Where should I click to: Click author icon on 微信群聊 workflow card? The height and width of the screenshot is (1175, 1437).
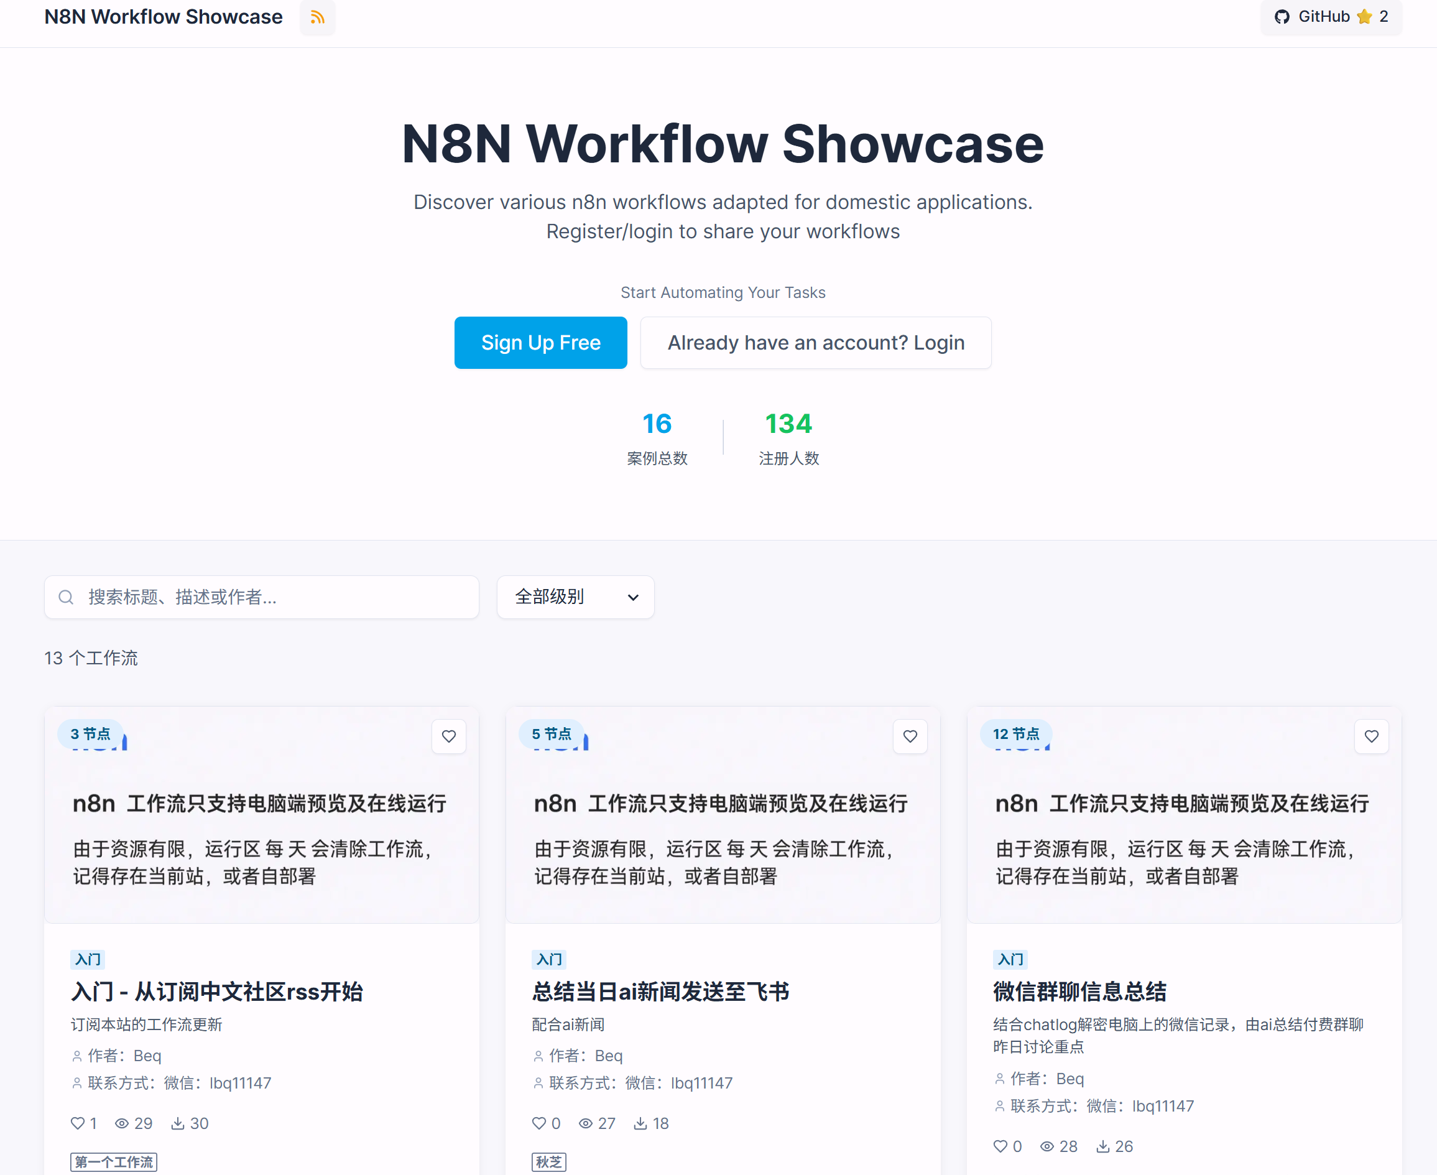(x=1000, y=1079)
